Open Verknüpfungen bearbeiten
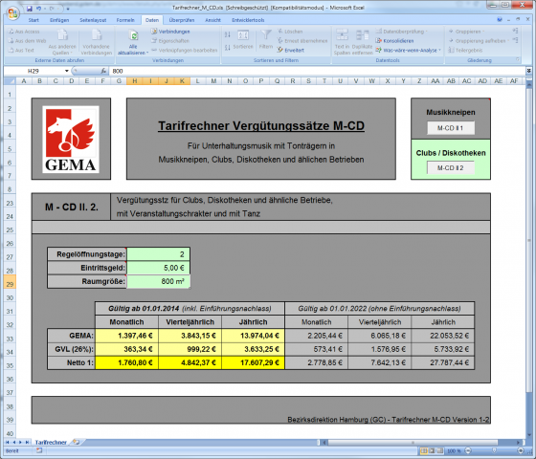Image resolution: width=536 pixels, height=459 pixels. [185, 50]
